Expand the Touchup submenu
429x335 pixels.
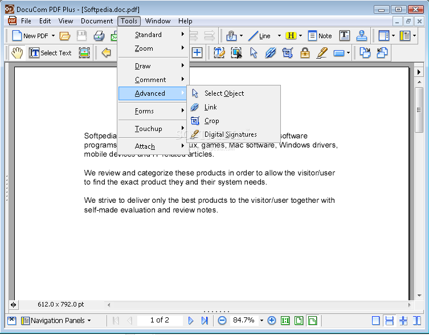(x=153, y=129)
